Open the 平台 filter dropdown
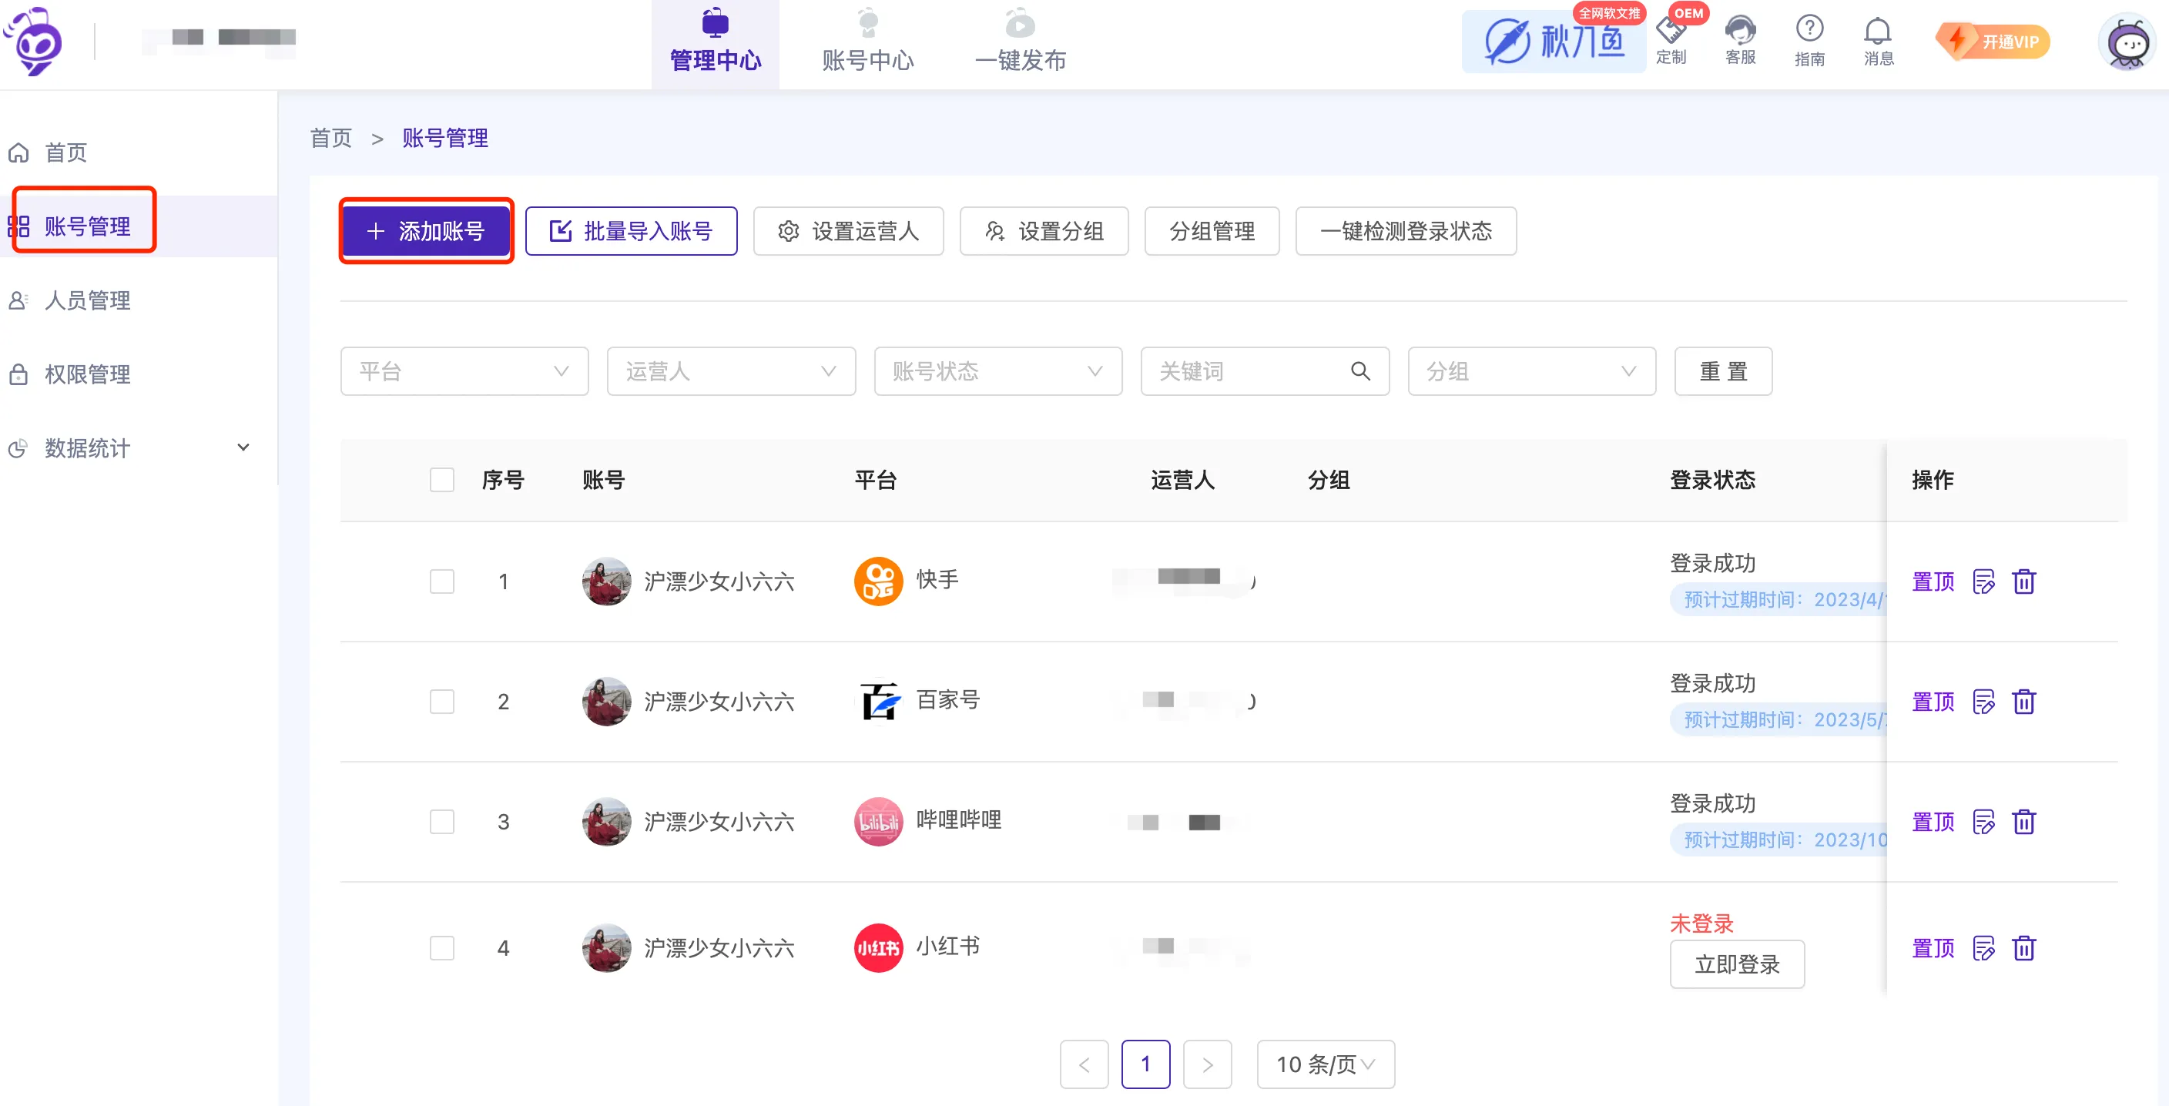The image size is (2169, 1106). pos(464,371)
